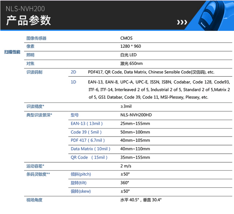Select the 视场角度 row label
Viewport: 234px width, 214px height.
tap(34, 200)
